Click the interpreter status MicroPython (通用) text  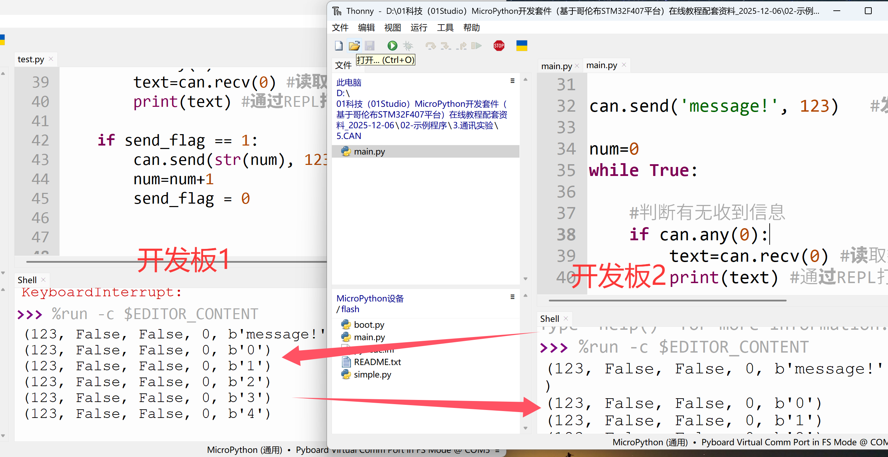[x=650, y=442]
